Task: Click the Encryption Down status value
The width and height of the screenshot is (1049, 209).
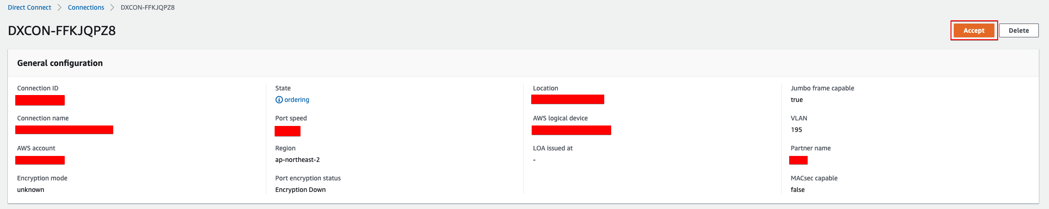Action: point(301,190)
